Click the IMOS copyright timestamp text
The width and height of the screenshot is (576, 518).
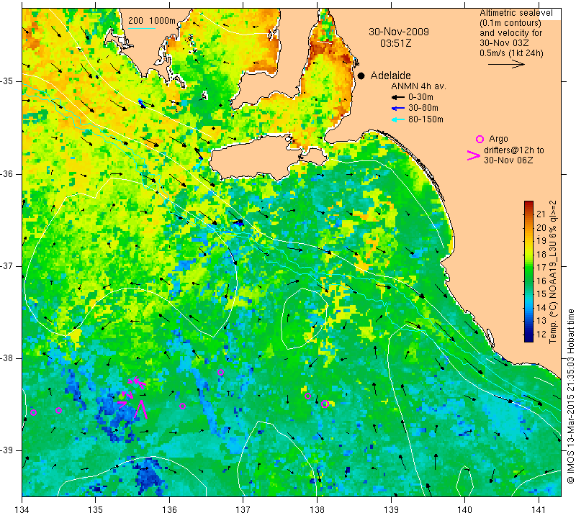[x=570, y=396]
